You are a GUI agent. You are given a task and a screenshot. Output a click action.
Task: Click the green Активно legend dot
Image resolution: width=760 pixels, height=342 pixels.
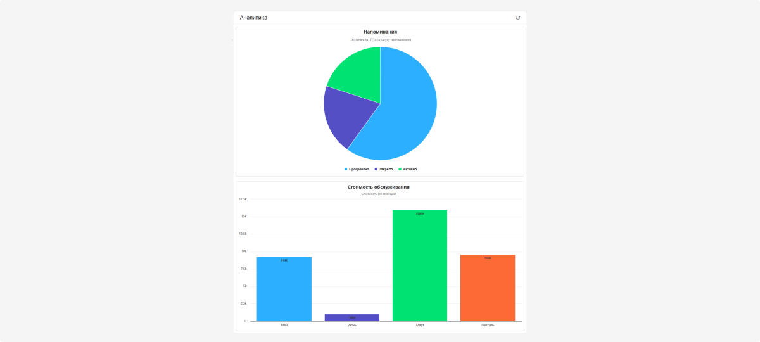pos(400,169)
